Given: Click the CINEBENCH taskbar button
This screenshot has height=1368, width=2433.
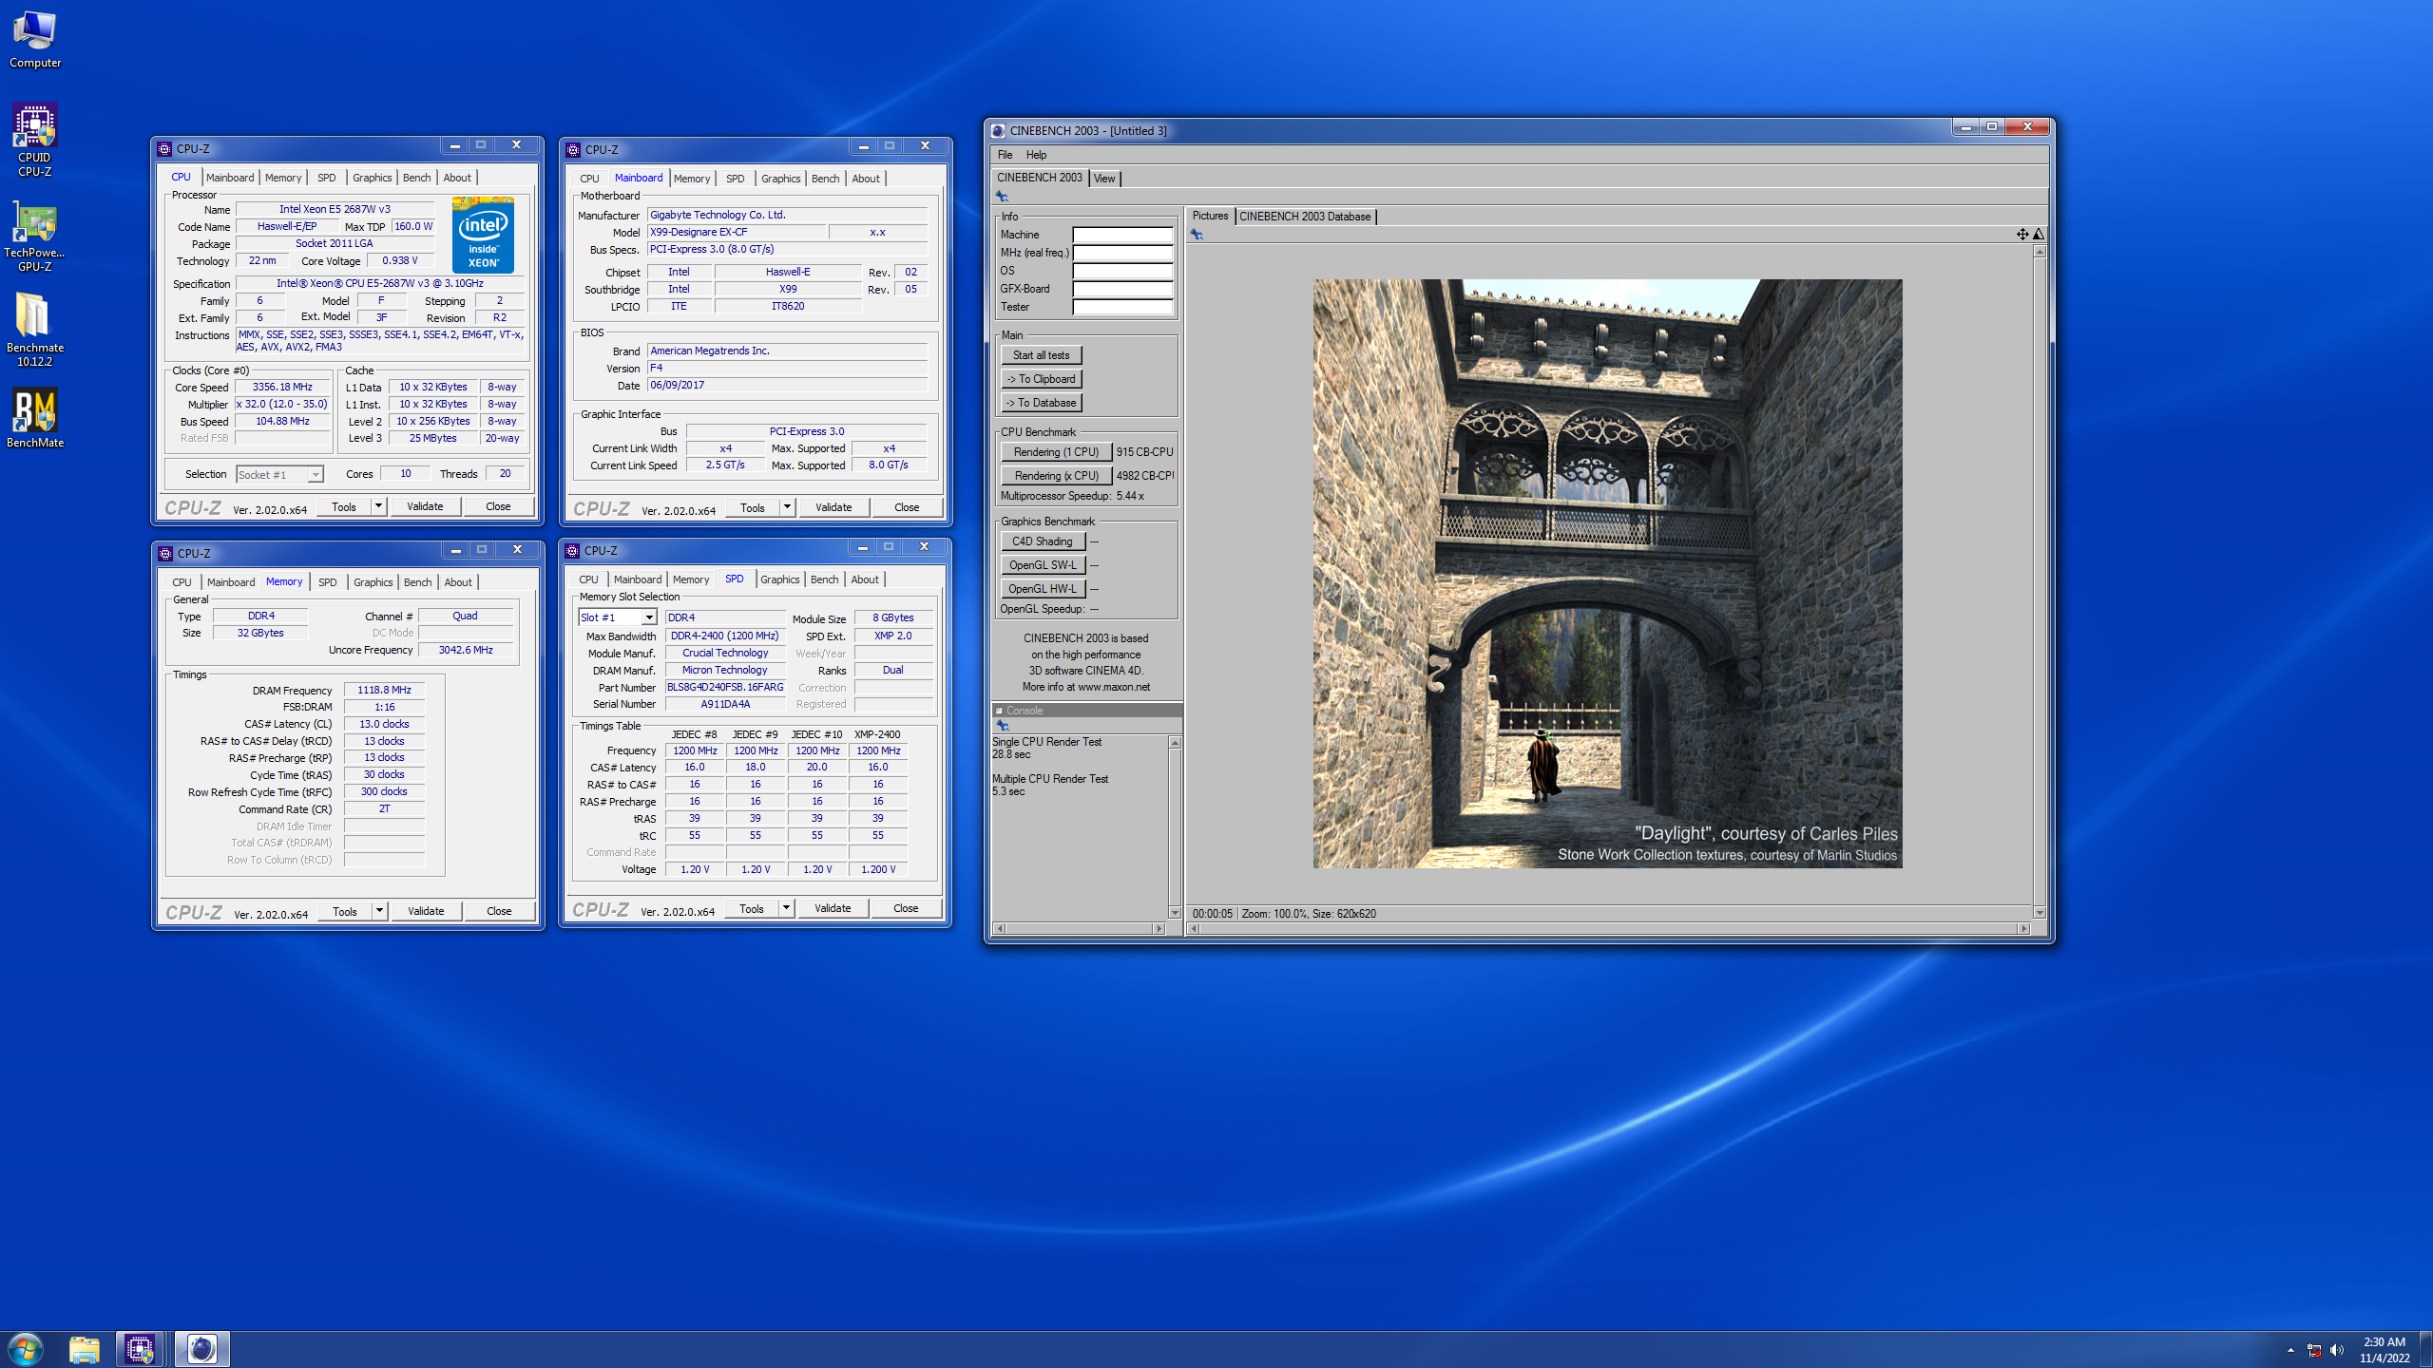Looking at the screenshot, I should [201, 1349].
